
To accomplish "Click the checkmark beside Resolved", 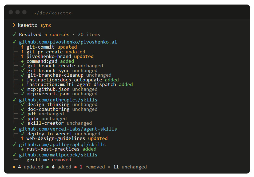I will pos(14,34).
